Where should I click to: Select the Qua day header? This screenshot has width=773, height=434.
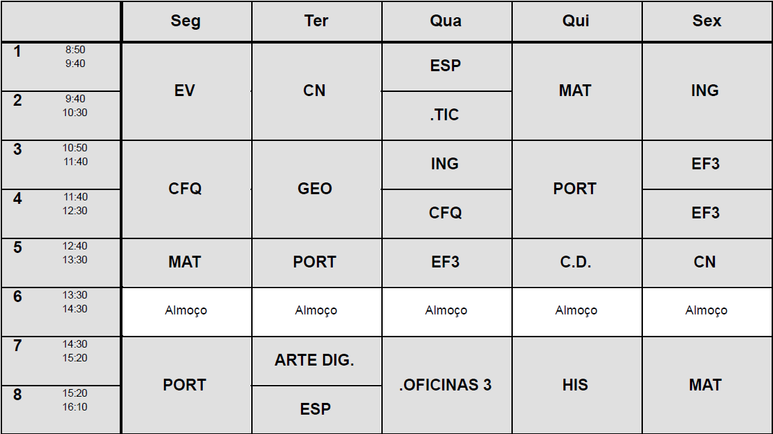coord(446,21)
